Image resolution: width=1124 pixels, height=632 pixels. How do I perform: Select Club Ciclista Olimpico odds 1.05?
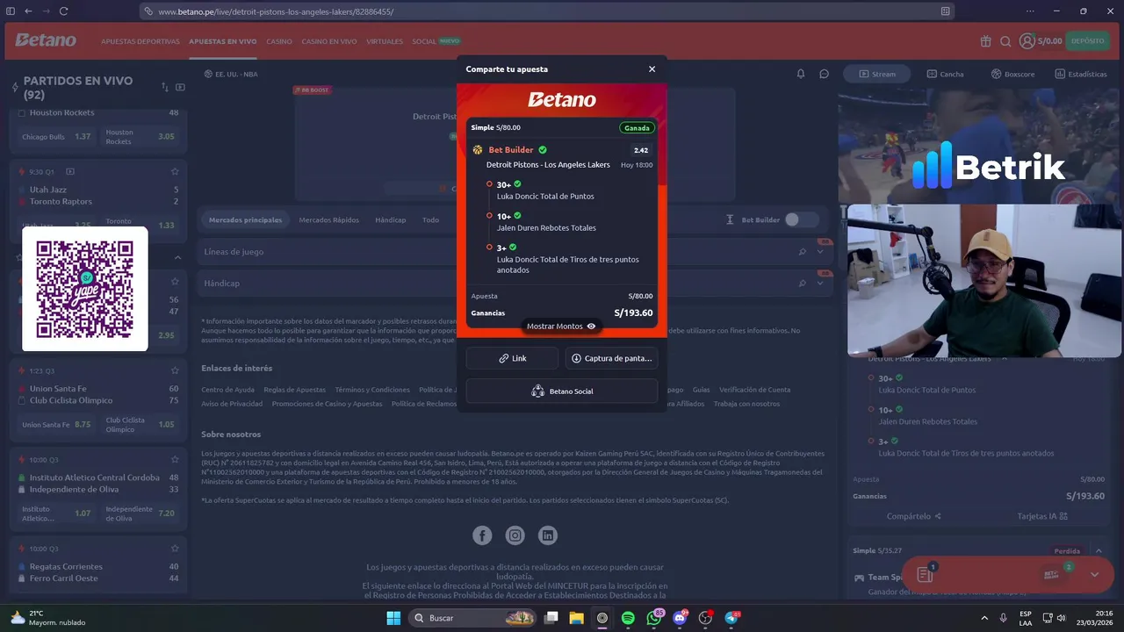coord(140,425)
